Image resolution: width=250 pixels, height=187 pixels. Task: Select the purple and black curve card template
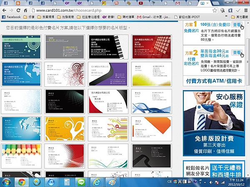coord(108,74)
